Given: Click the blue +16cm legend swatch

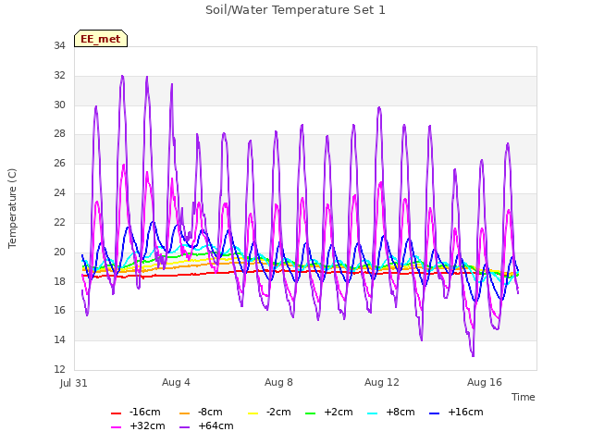Looking at the screenshot, I should [434, 413].
